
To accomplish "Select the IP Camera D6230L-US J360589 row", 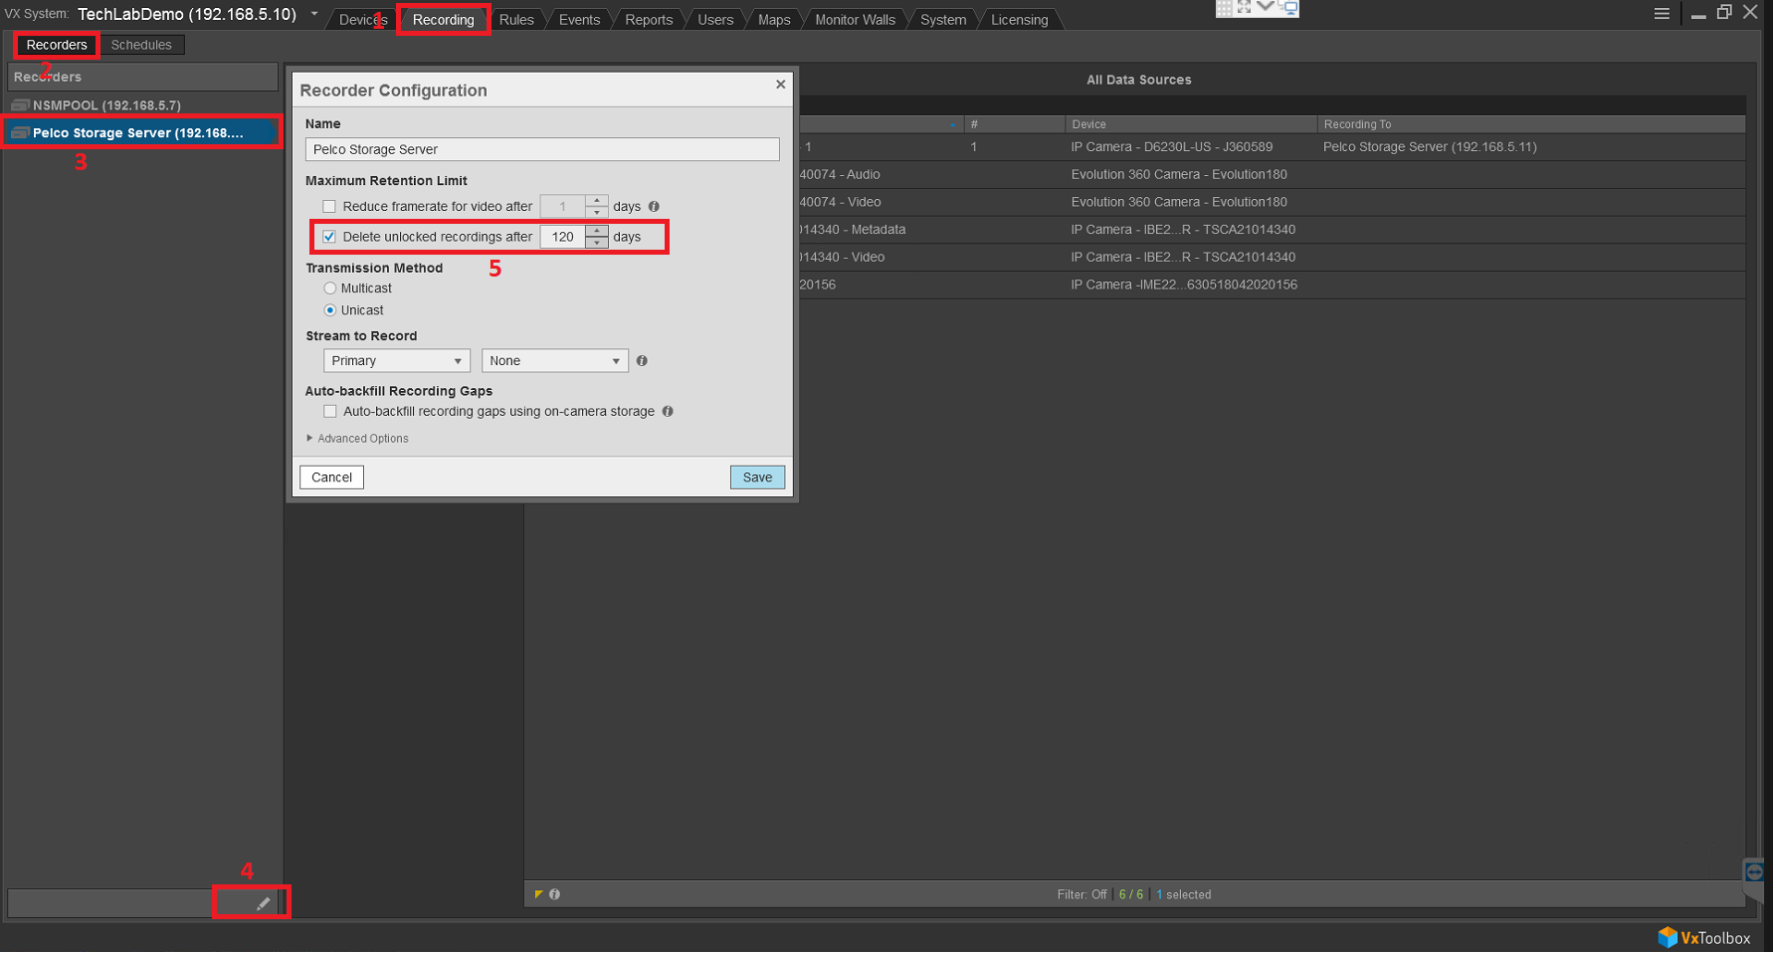I will pos(1272,146).
